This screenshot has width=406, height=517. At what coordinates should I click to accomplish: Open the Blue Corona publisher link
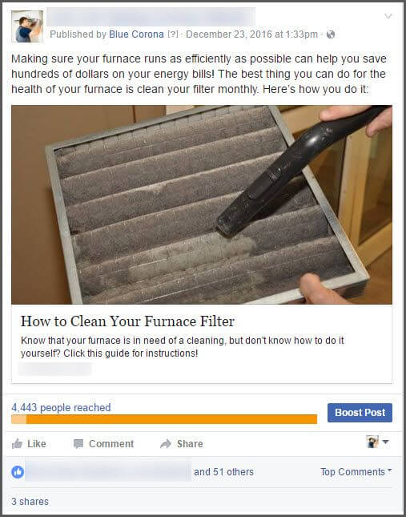(x=136, y=34)
